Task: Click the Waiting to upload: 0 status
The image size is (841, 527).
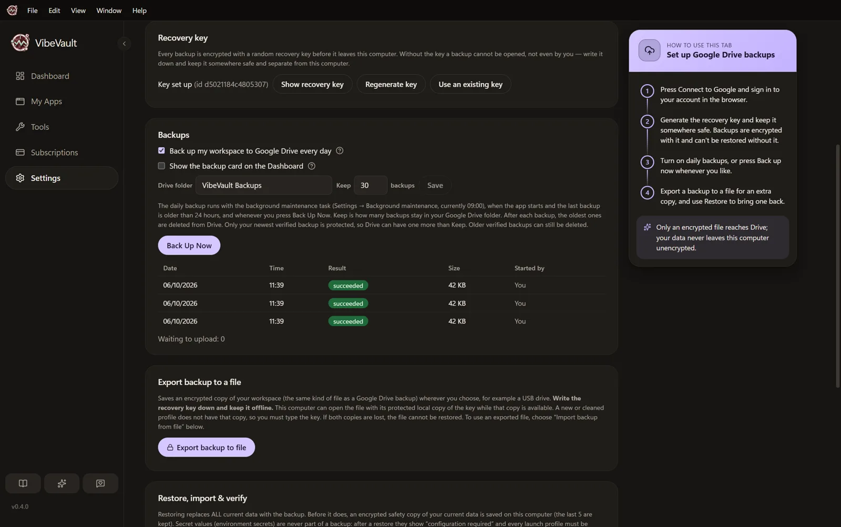Action: click(191, 339)
